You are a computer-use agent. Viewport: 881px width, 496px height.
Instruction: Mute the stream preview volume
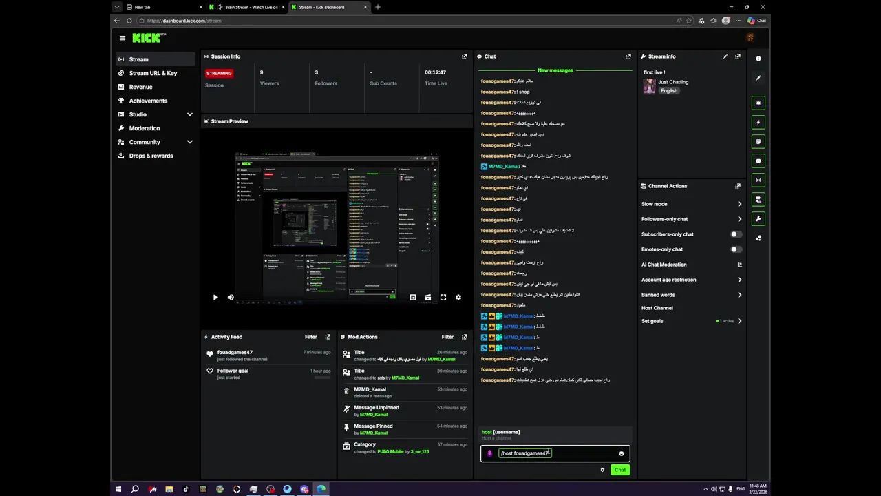pos(231,298)
